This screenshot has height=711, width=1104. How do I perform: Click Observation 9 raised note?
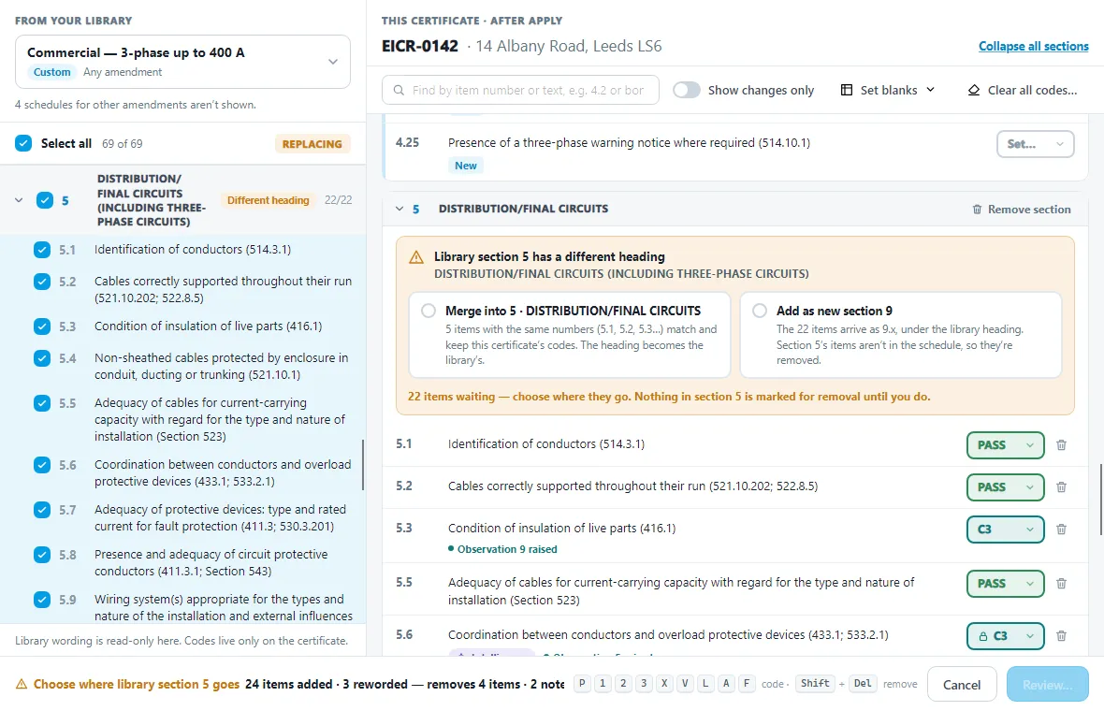(x=502, y=549)
